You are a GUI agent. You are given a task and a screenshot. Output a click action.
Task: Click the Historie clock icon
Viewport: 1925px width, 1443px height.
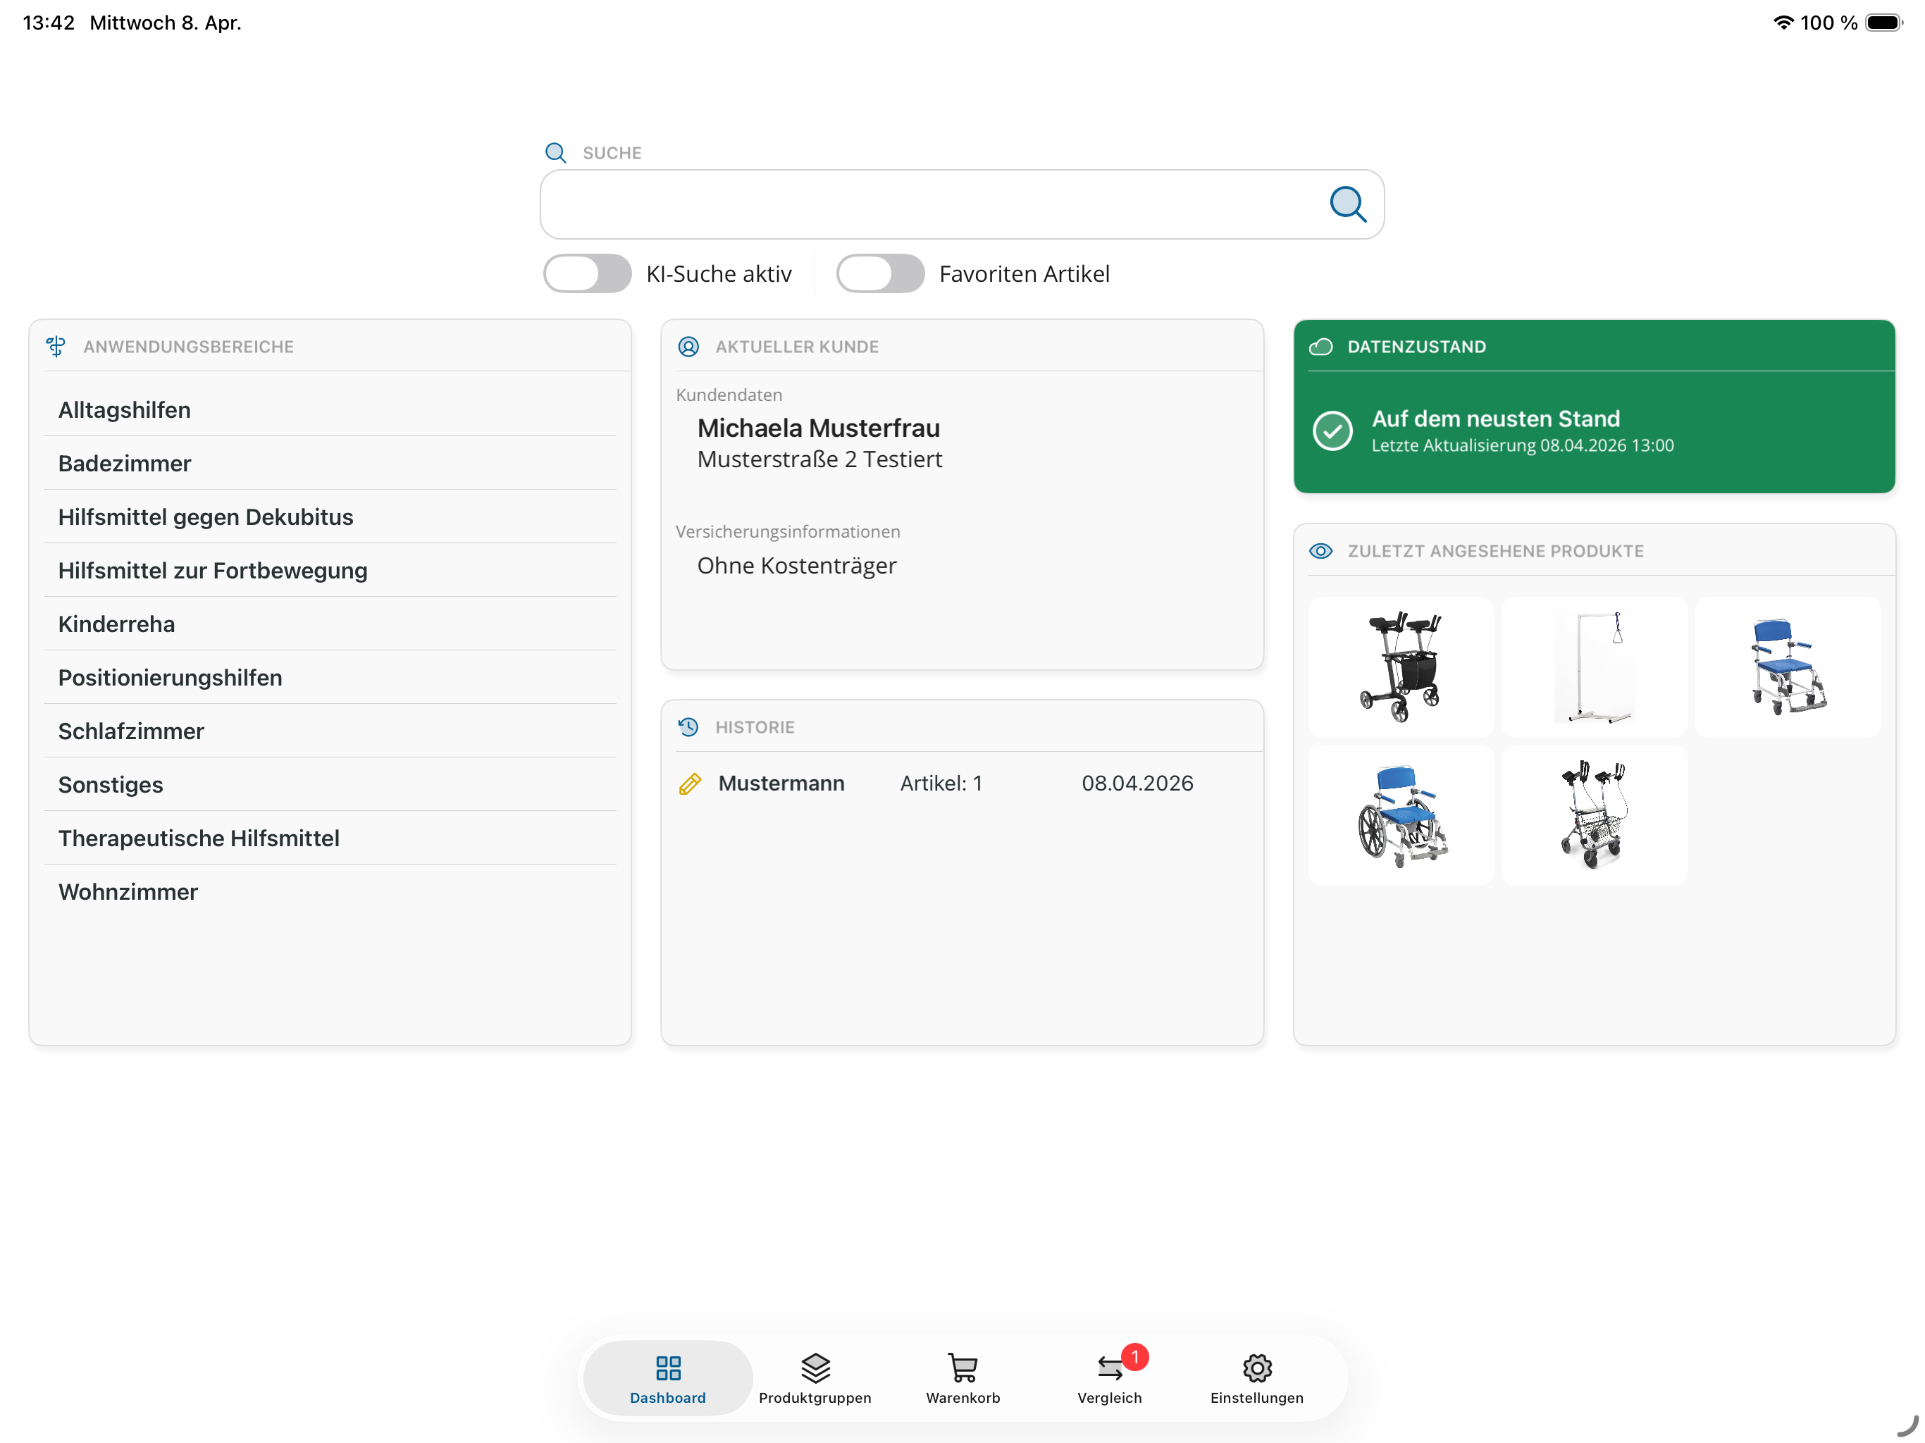(x=688, y=726)
